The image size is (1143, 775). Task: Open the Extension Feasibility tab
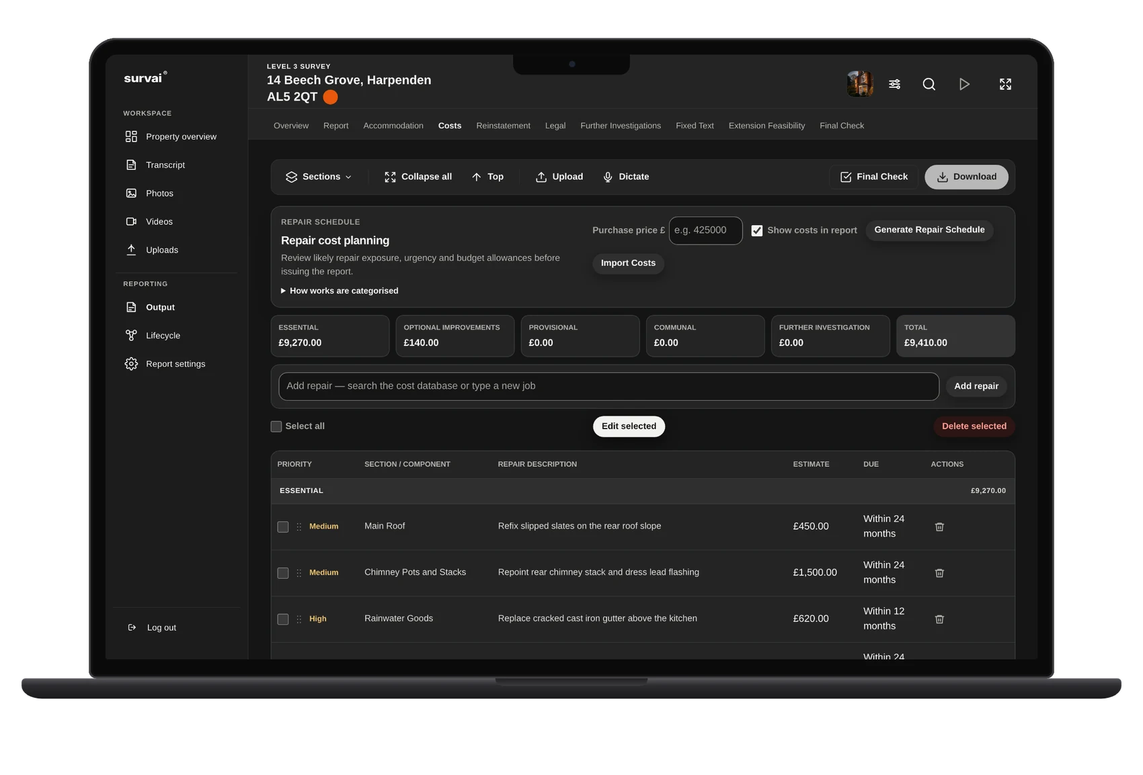pyautogui.click(x=766, y=126)
